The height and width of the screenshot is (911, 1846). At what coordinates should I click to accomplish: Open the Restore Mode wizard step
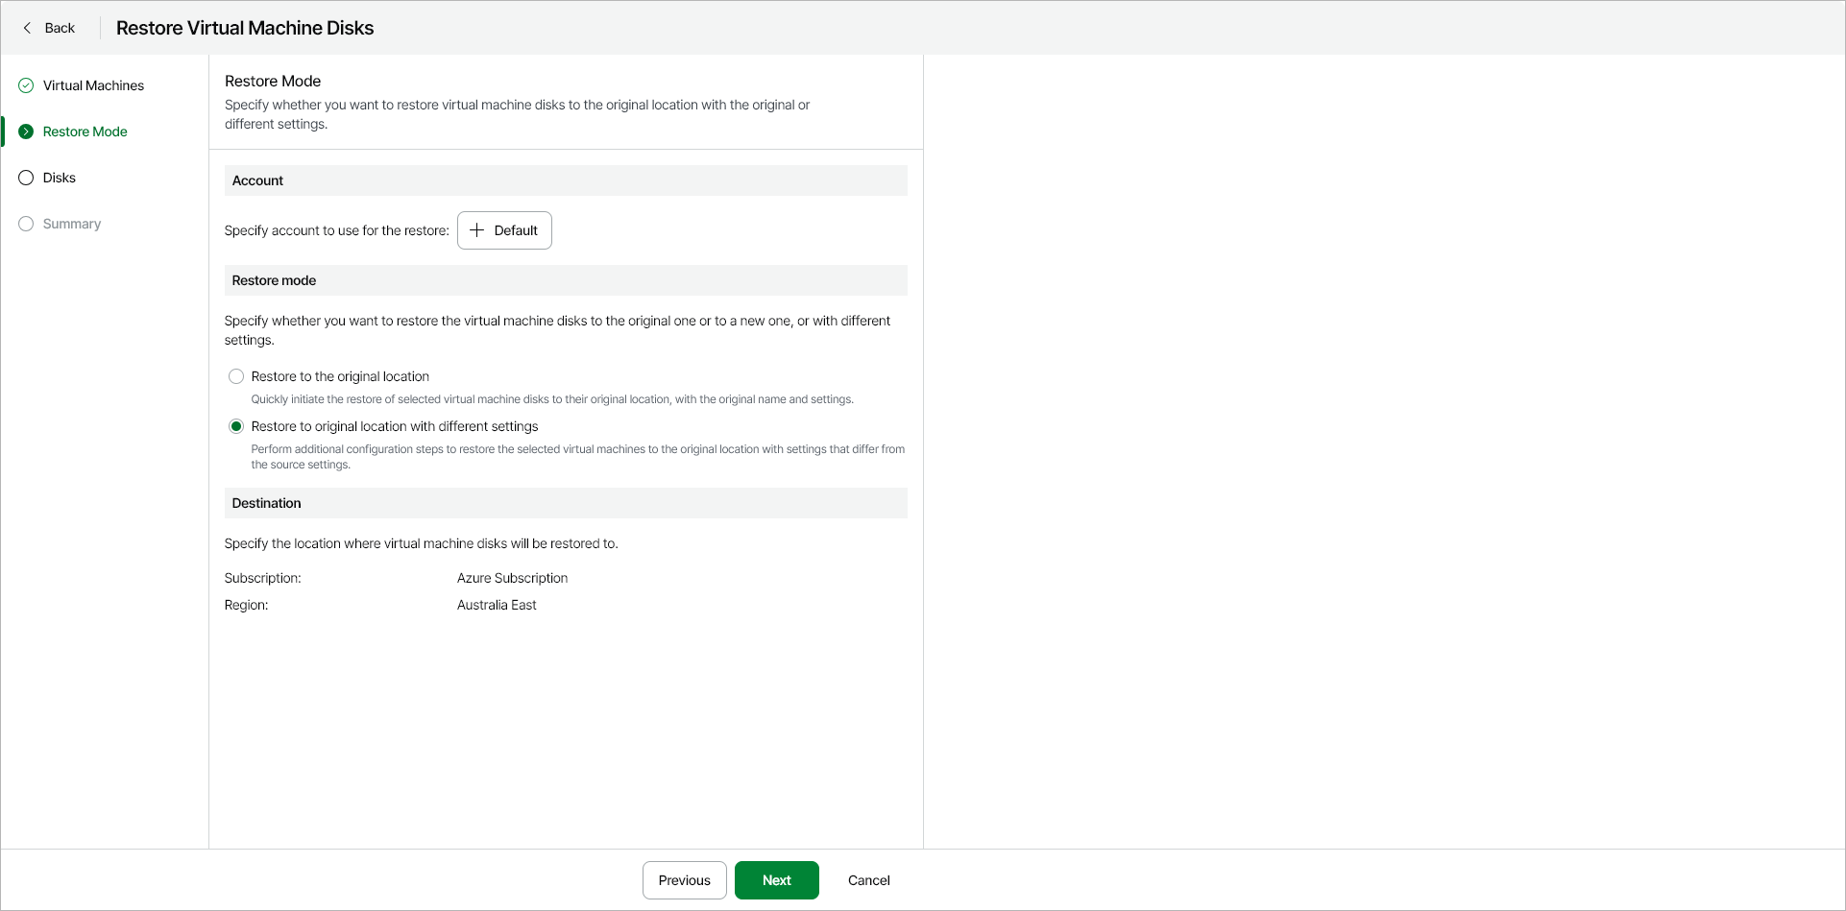point(85,132)
